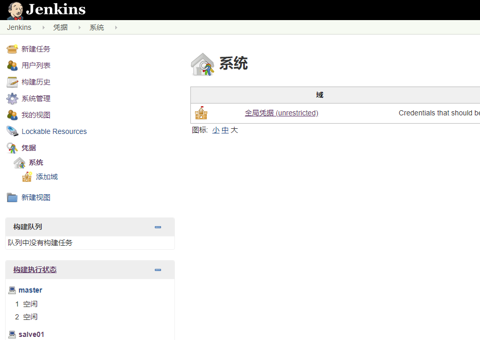Viewport: 480px width, 340px height.
Task: Open salve01 node link
Action: [x=31, y=334]
